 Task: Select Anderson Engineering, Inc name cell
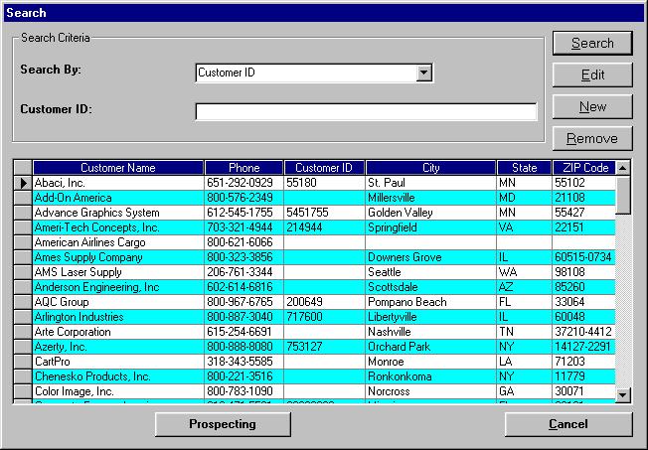118,287
